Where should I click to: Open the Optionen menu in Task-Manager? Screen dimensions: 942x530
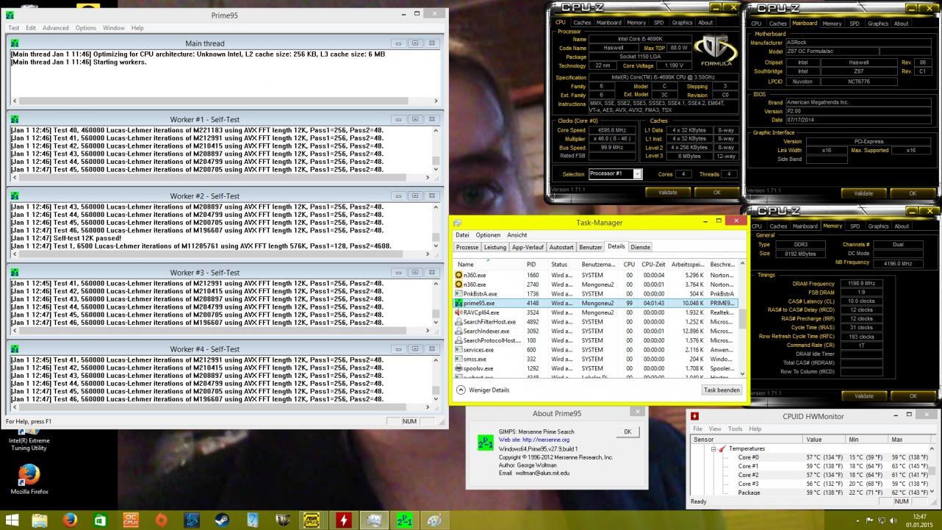pos(488,235)
